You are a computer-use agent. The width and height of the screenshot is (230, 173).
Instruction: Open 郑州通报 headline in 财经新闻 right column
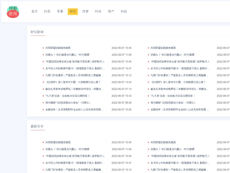click(173, 103)
